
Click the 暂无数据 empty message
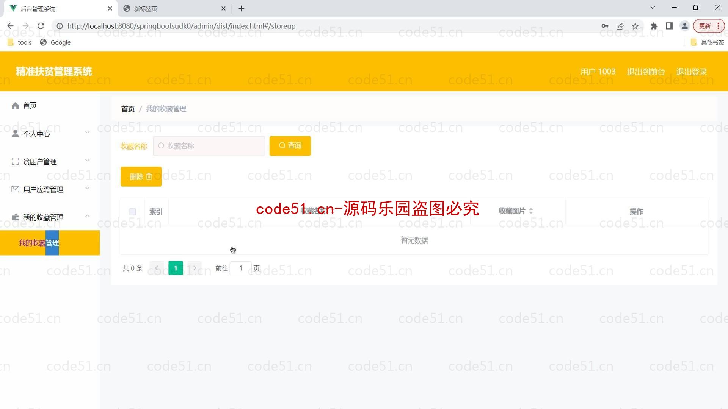pos(414,240)
